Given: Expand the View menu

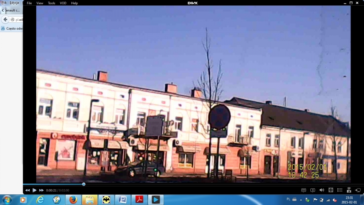Looking at the screenshot, I should click(x=40, y=3).
